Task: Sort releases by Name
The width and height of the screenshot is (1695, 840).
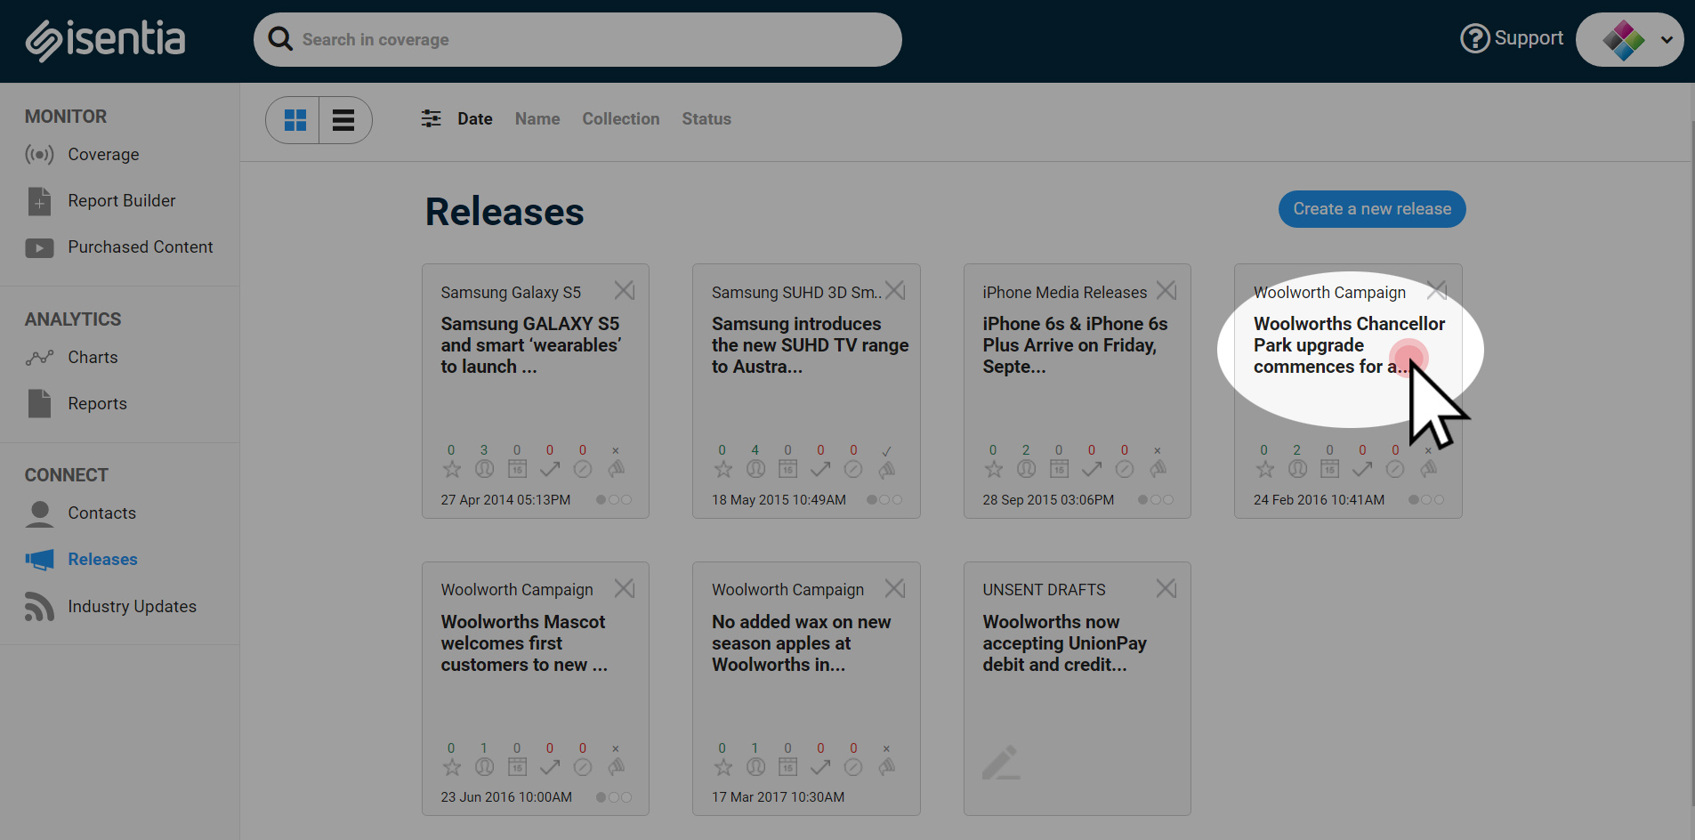Action: tap(537, 118)
